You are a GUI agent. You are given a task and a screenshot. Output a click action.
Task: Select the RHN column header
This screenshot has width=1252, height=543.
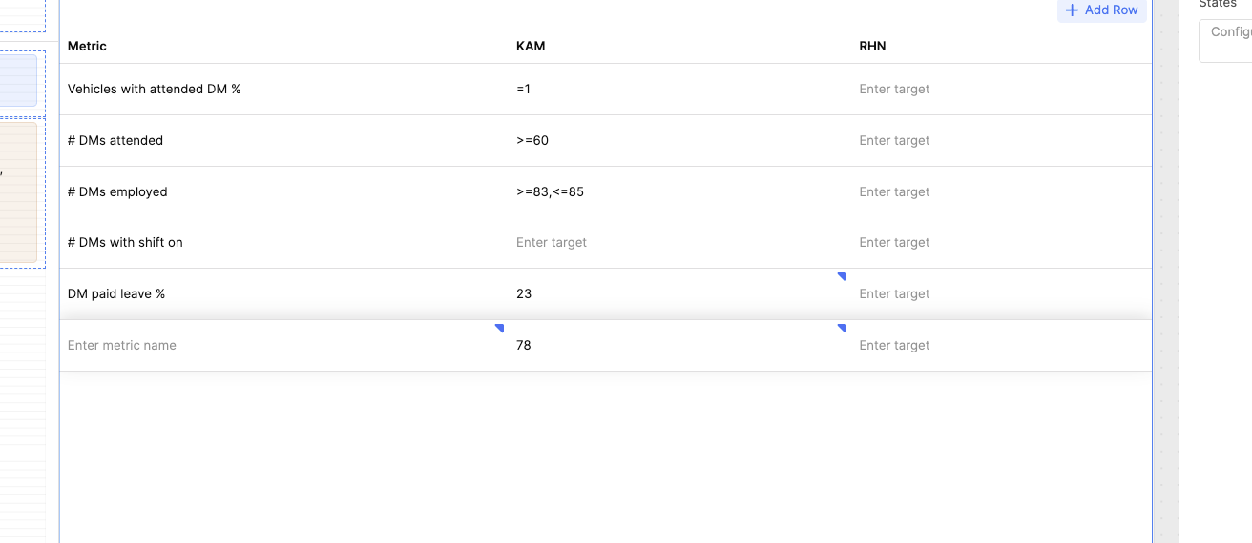point(872,47)
